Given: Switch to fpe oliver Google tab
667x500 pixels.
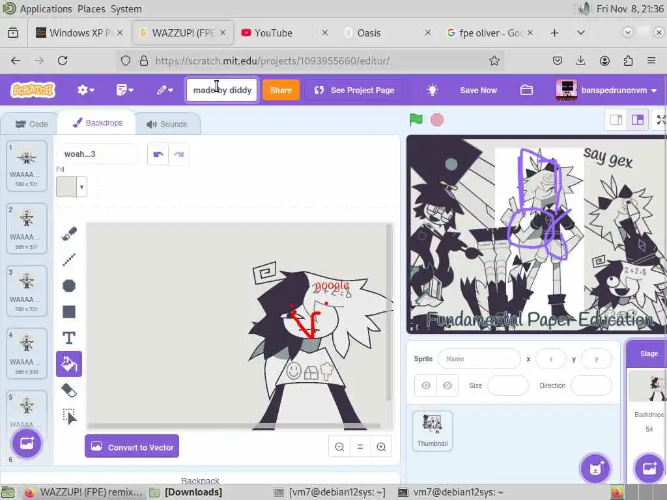Looking at the screenshot, I should point(490,33).
